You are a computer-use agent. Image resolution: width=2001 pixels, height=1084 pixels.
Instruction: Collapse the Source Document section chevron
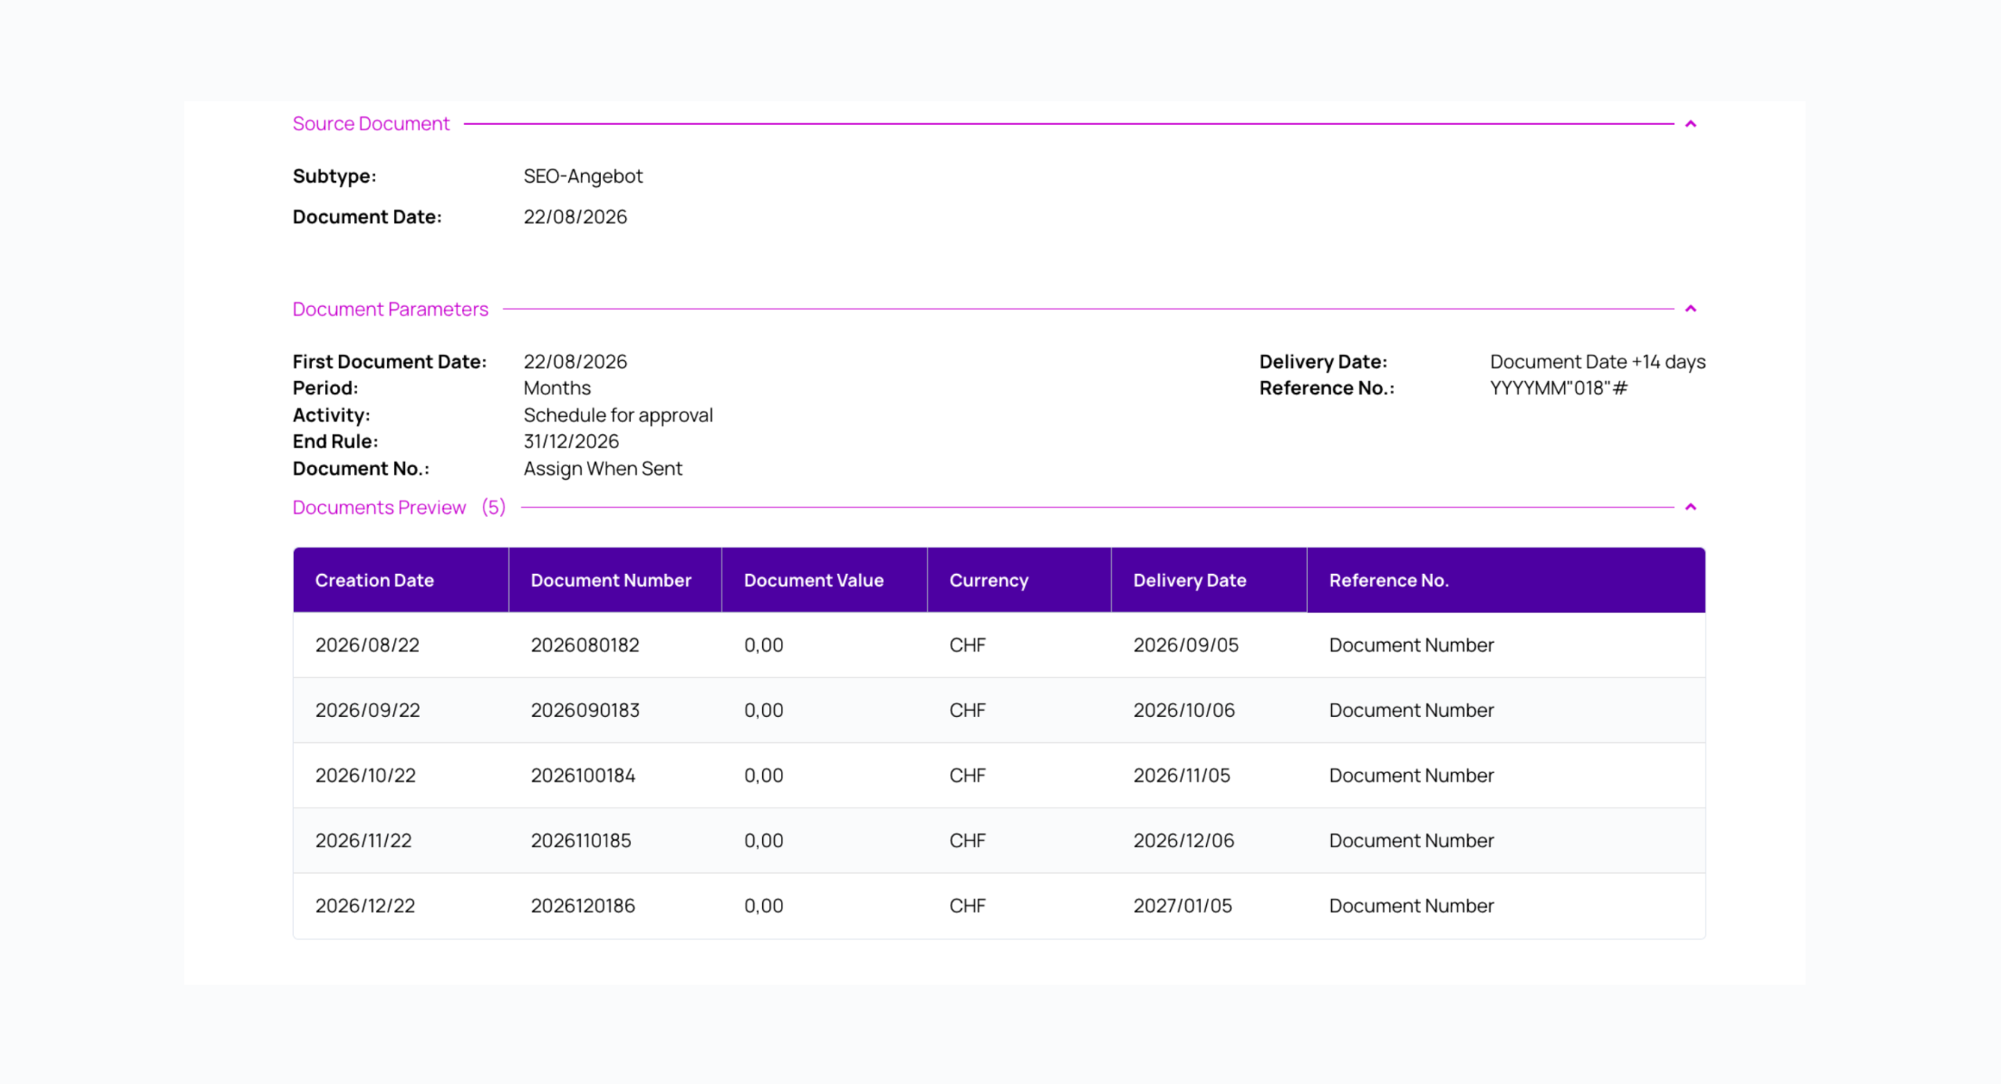pyautogui.click(x=1691, y=123)
